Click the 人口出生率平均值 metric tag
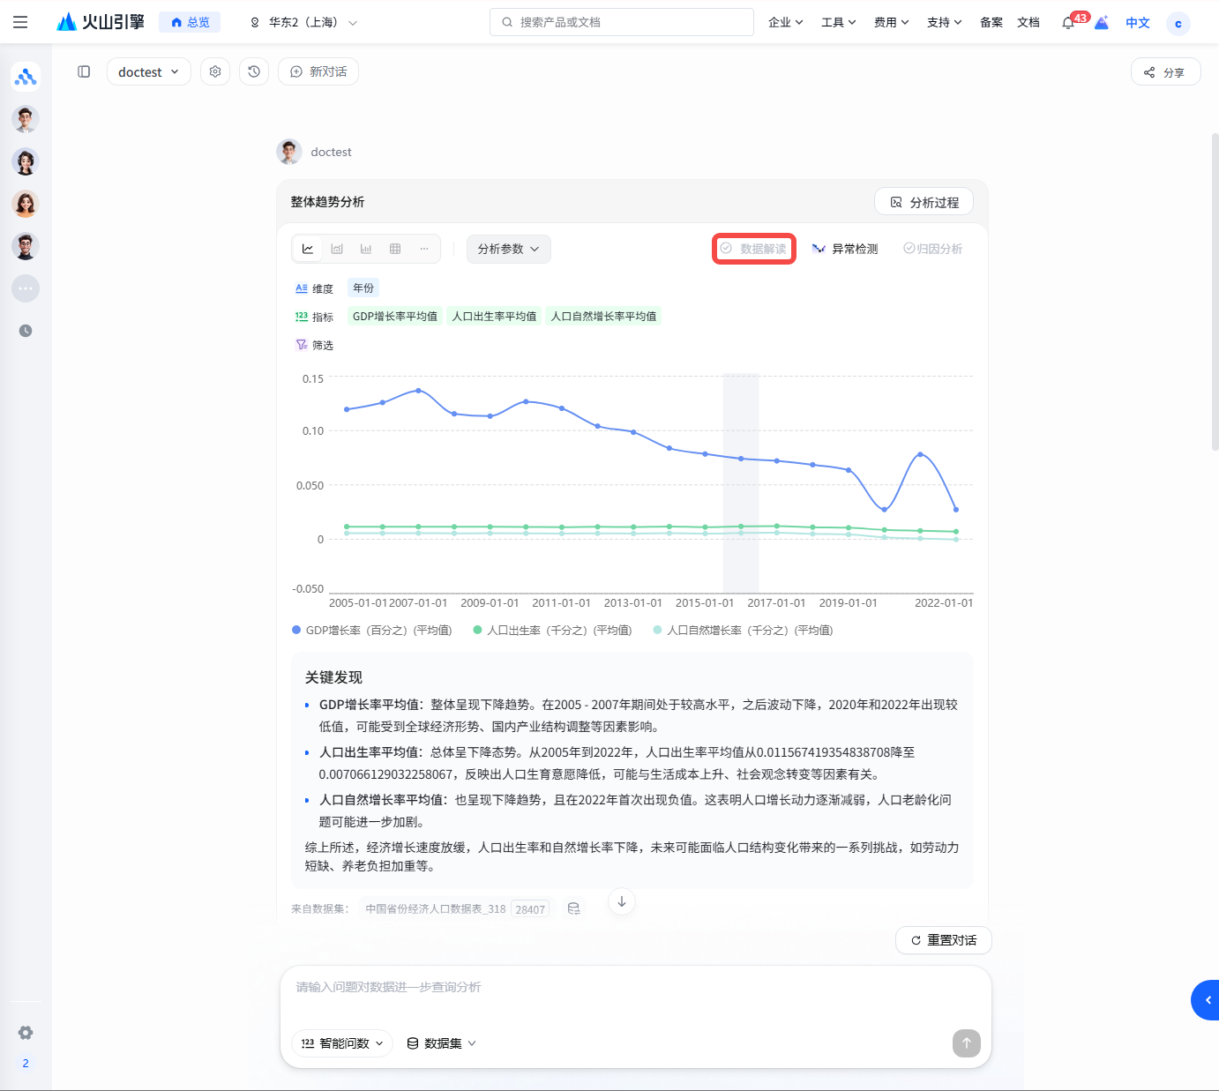Screen dimensions: 1219x1091 tap(494, 317)
